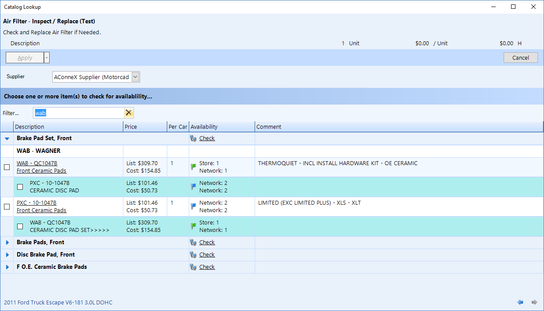This screenshot has width=544, height=311.
Task: Click the Apply button
Action: (x=25, y=58)
